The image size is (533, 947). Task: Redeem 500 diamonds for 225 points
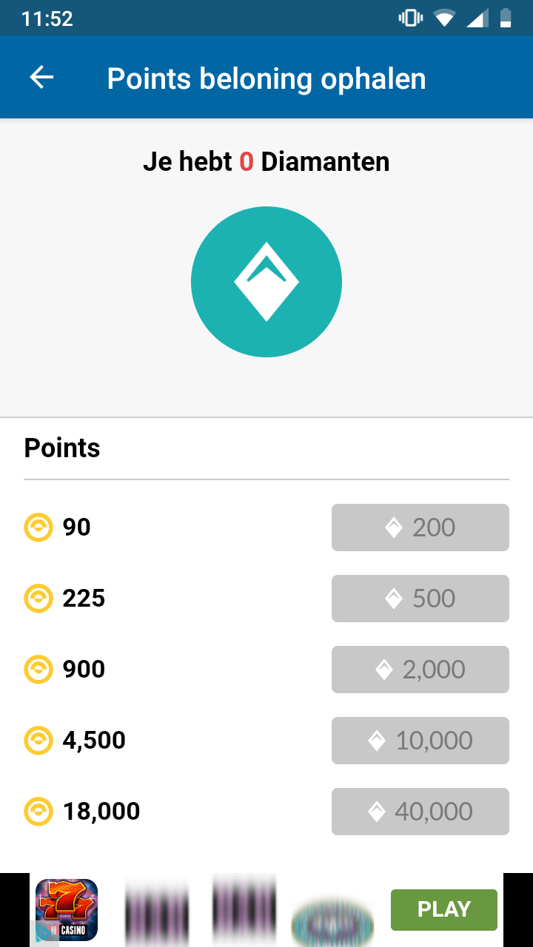tap(420, 599)
